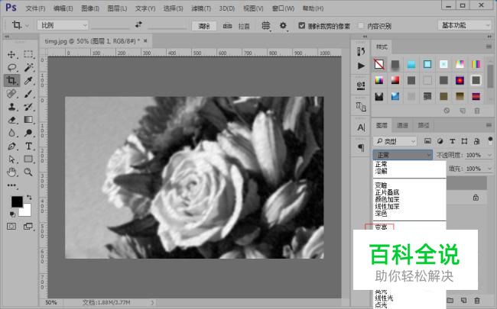Enable the 内容识别 checkbox
The image size is (497, 309).
click(361, 25)
